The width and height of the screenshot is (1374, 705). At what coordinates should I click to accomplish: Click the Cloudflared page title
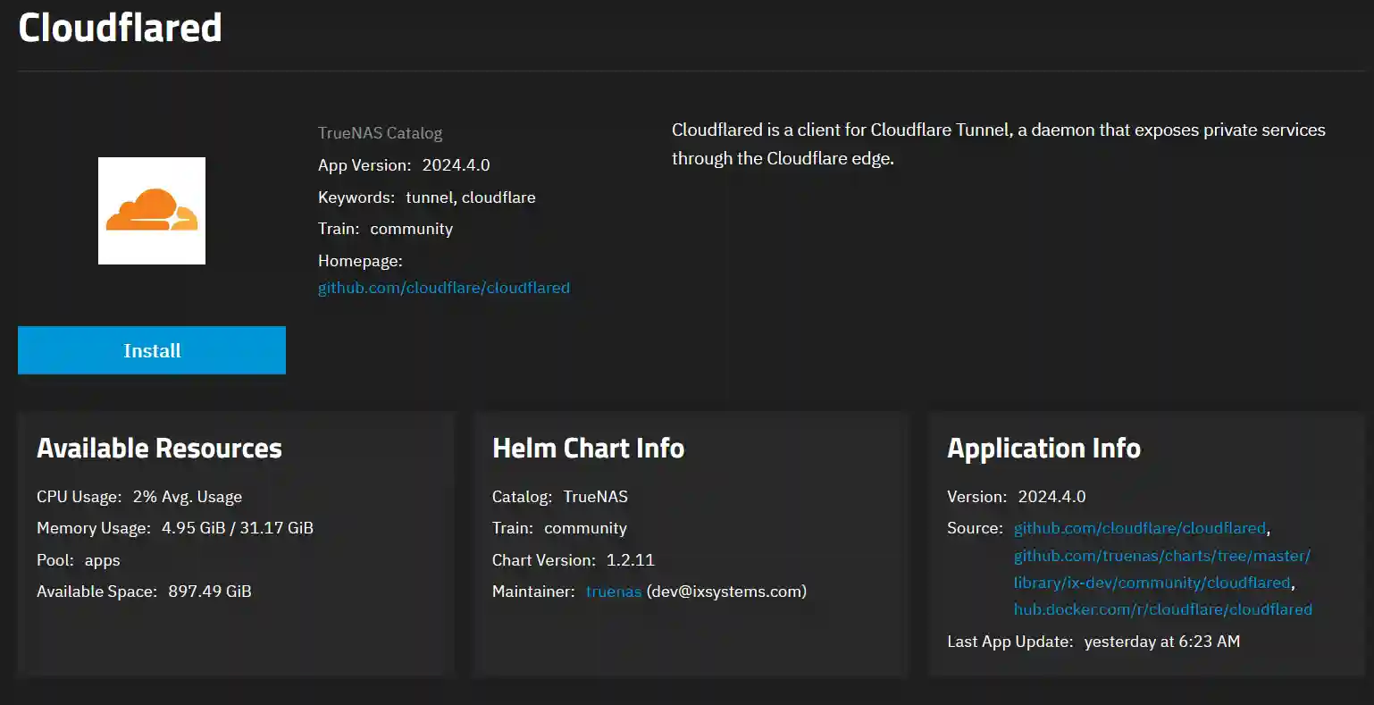120,28
